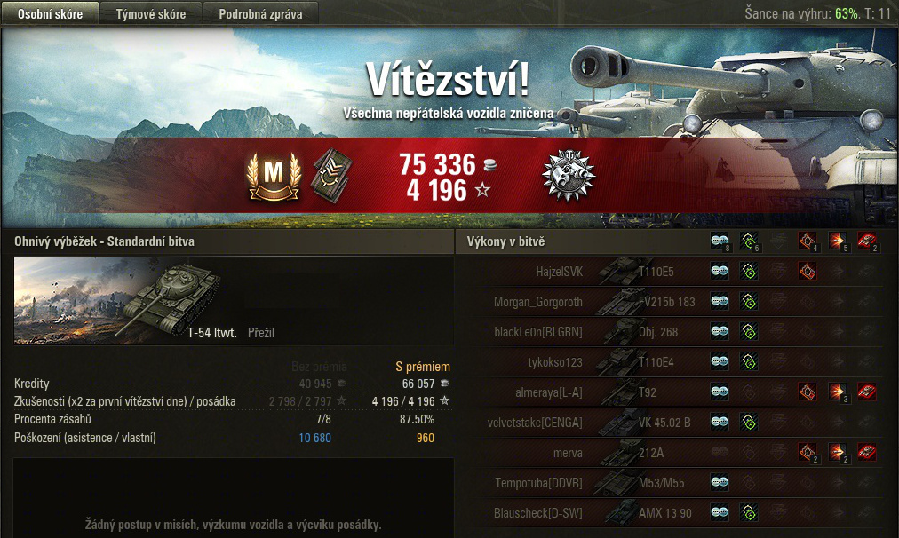899x538 pixels.
Task: Click player name blackLe0n[BLGRN]
Action: coord(537,332)
